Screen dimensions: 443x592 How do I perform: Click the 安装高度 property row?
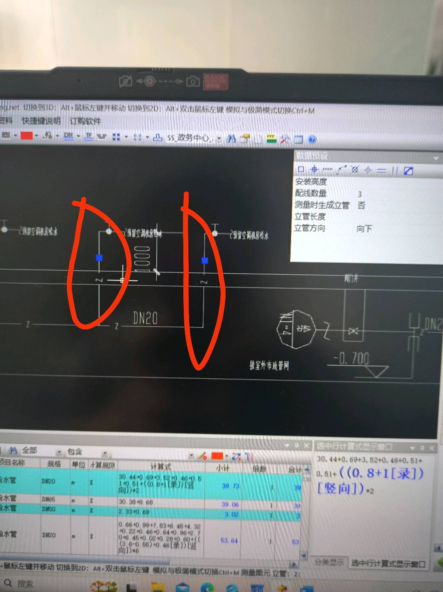(x=368, y=182)
